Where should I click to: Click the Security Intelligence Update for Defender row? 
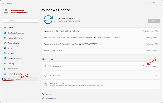(x=101, y=38)
